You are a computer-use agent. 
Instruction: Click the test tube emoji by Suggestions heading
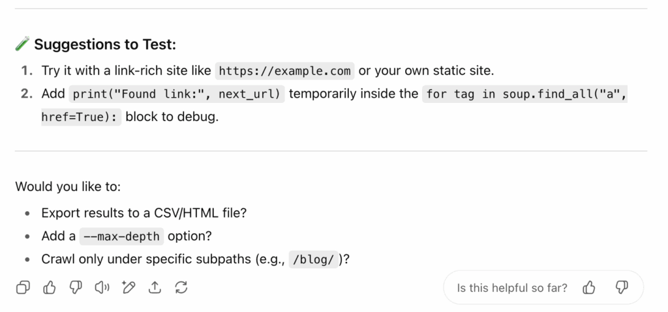click(x=22, y=44)
